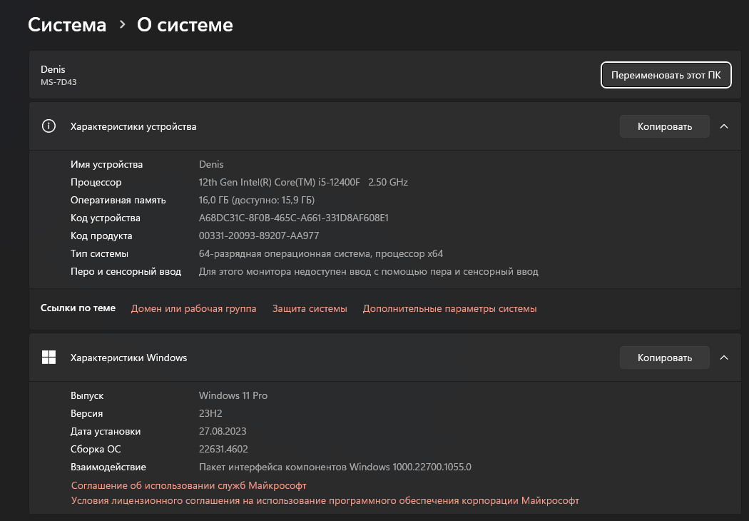
Task: Click the Пакет интерфейса компонентов Windows value
Action: tap(335, 467)
